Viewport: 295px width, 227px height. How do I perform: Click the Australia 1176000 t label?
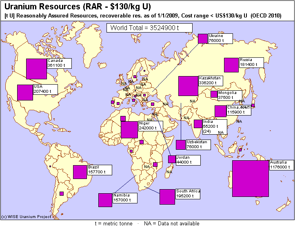click(281, 165)
